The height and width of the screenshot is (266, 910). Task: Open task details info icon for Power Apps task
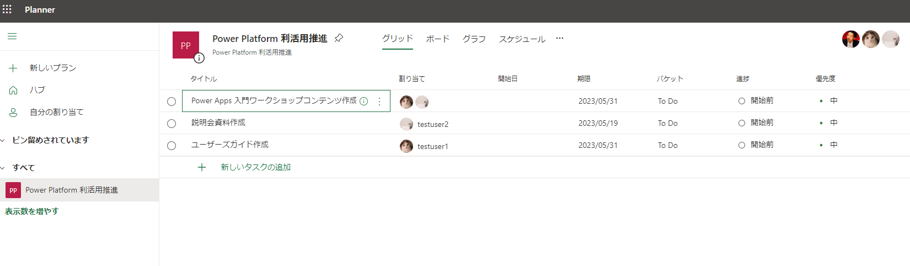[x=364, y=101]
